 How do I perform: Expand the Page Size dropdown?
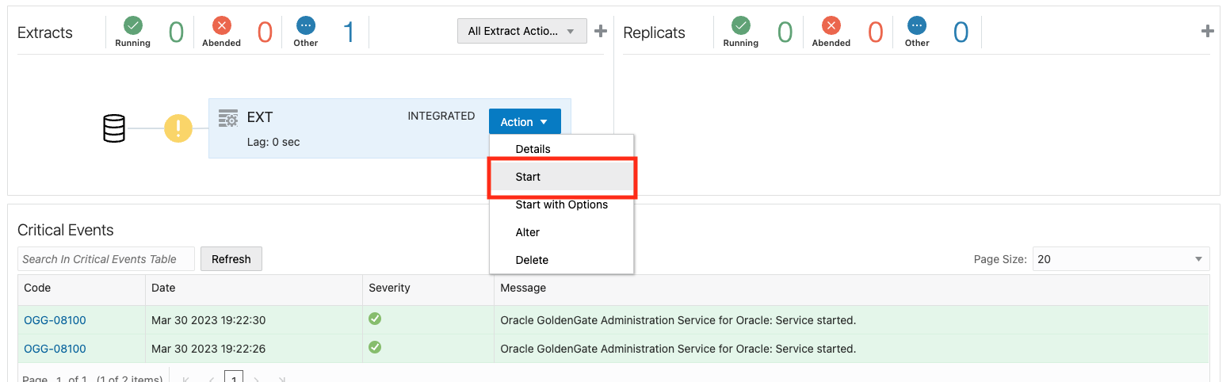click(x=1121, y=259)
